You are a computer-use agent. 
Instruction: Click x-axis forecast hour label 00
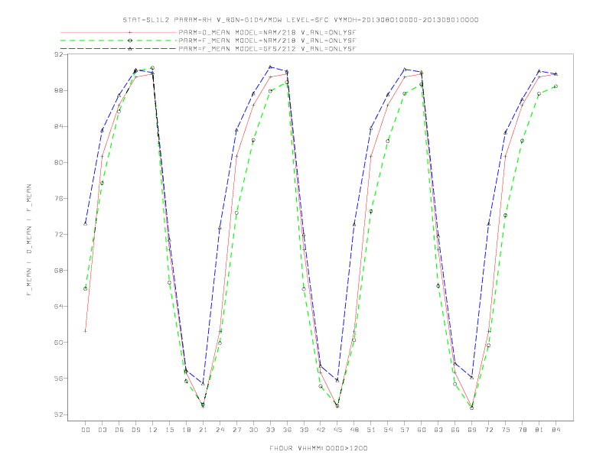[x=86, y=430]
